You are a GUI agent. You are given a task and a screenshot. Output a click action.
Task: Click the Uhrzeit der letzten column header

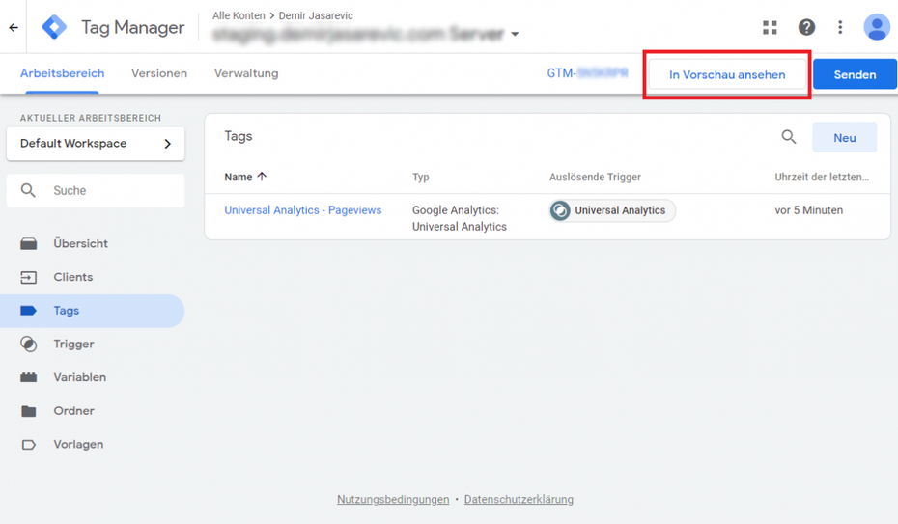coord(822,177)
